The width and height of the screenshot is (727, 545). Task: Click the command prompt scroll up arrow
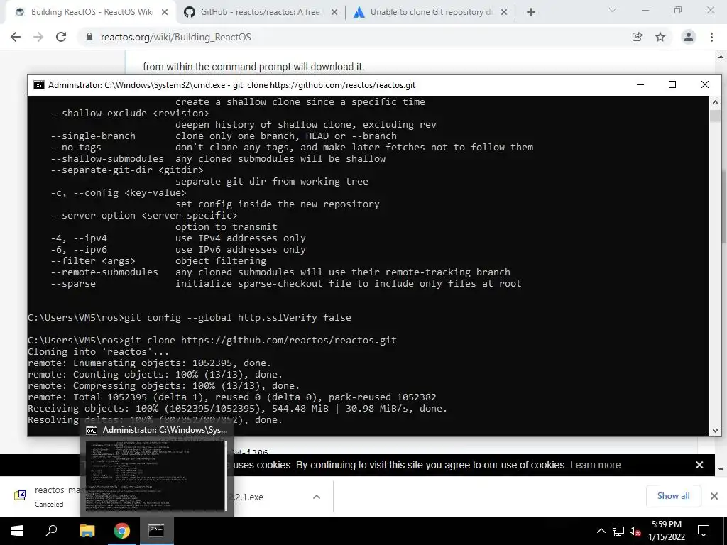tap(715, 102)
